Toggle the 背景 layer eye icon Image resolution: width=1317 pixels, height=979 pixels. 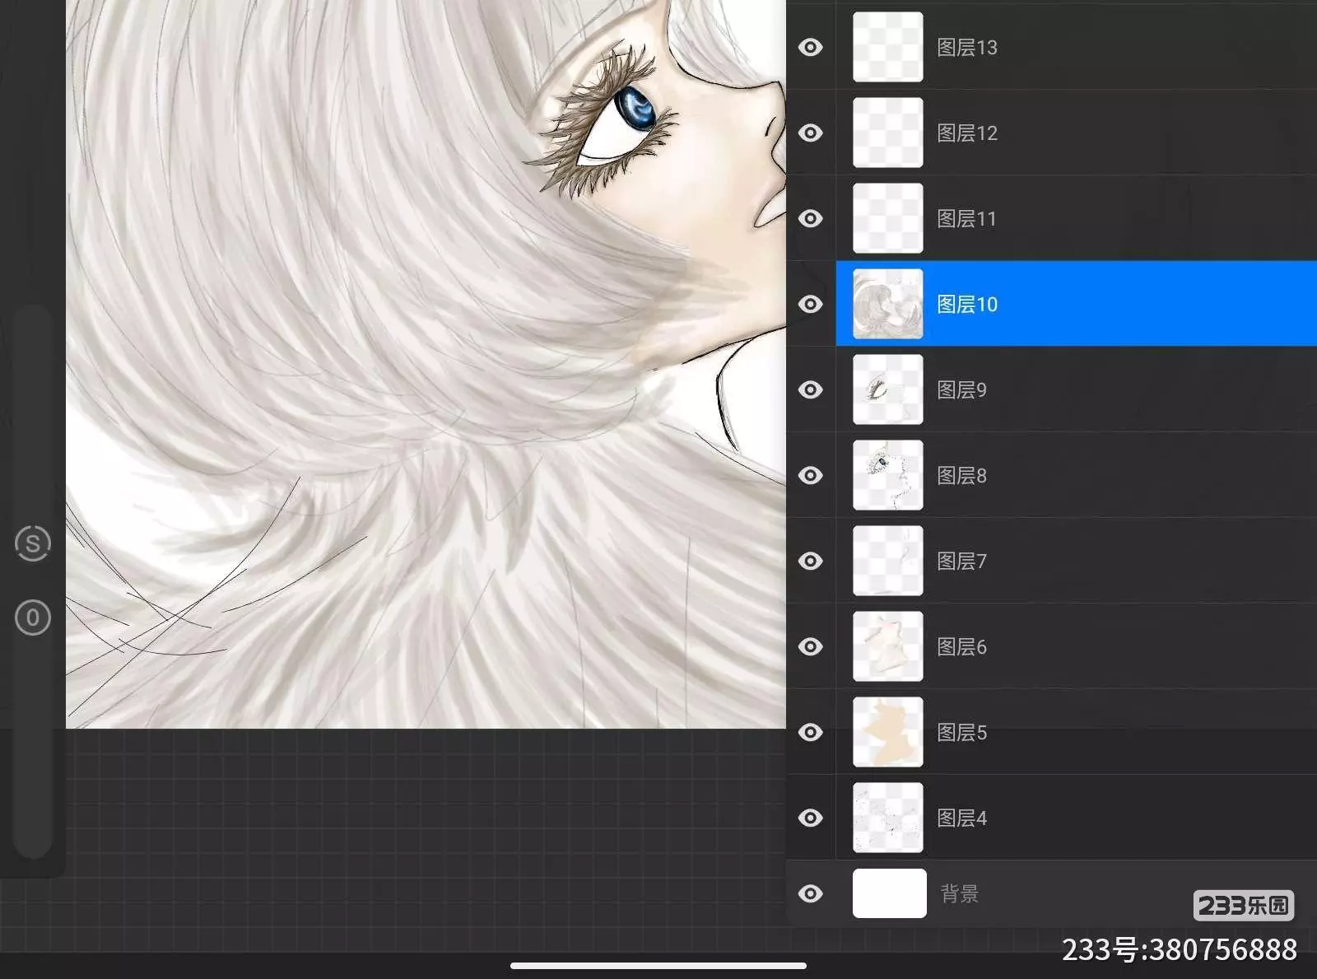point(811,894)
